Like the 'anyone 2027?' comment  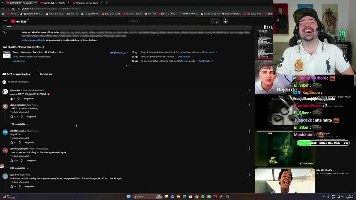coord(11,99)
